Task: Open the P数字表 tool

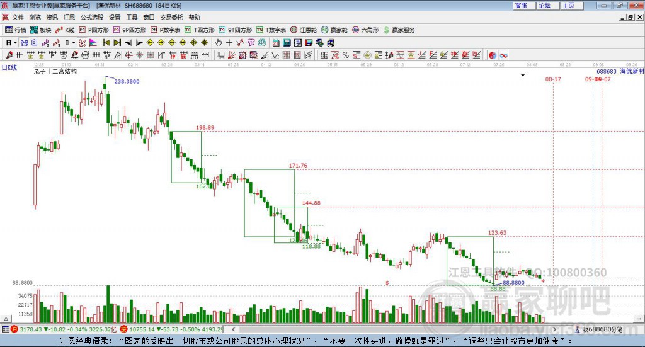Action: click(x=166, y=30)
